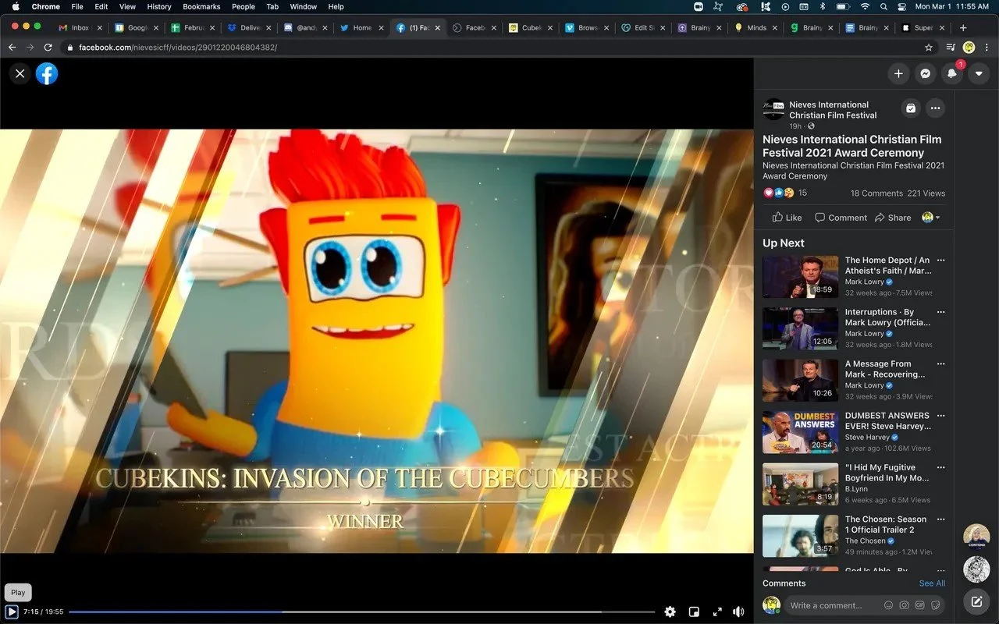The image size is (999, 624).
Task: Click the address bar URL
Action: point(178,48)
